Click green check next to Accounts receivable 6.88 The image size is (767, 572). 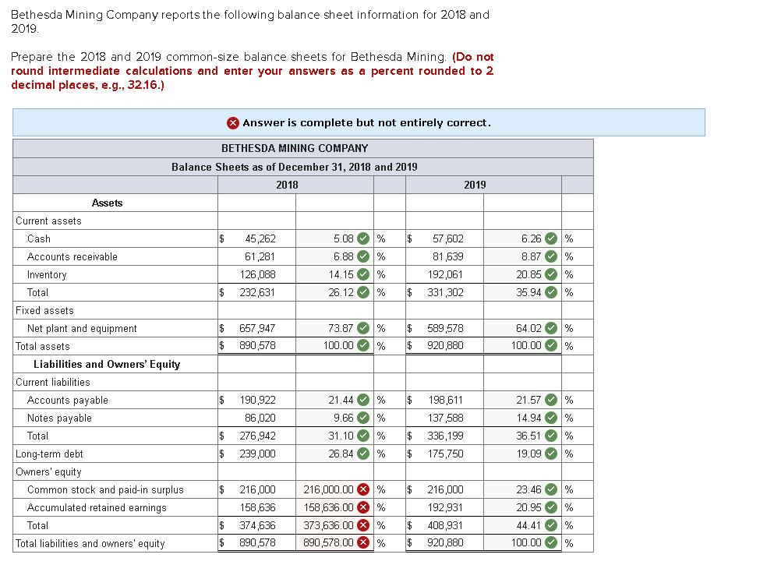coord(363,256)
